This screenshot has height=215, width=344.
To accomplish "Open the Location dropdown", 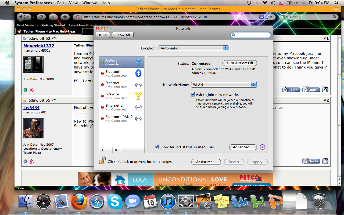I will tap(193, 48).
